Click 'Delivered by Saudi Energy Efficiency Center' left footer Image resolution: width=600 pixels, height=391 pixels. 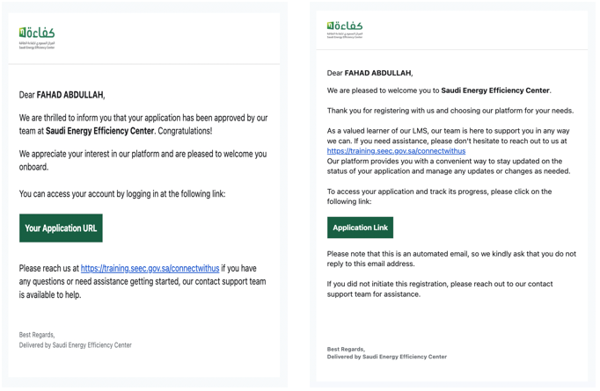point(76,345)
